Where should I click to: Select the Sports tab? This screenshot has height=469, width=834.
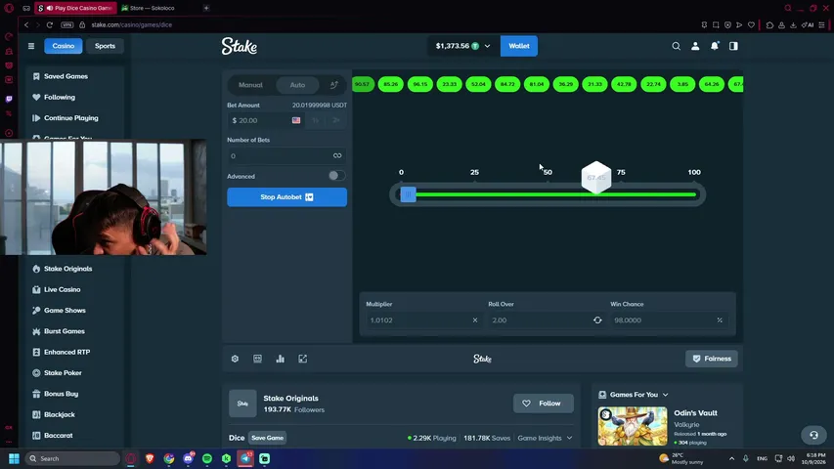105,46
